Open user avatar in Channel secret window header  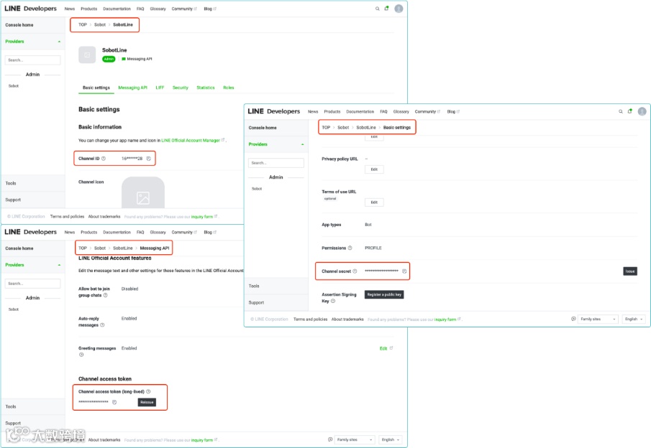coord(642,111)
